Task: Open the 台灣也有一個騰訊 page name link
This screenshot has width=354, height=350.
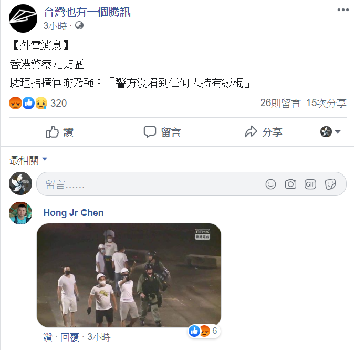Action: 87,12
